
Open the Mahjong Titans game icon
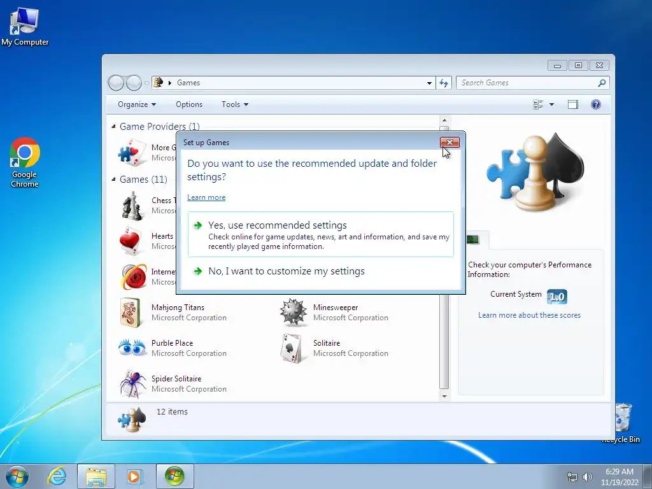point(131,312)
